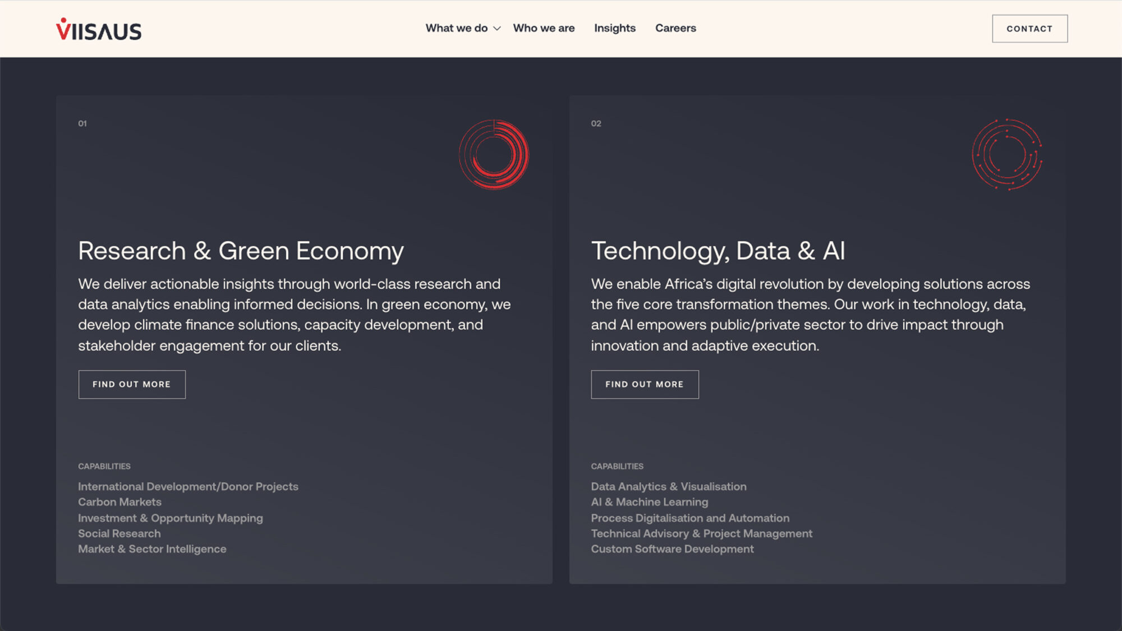Select Data Analytics & Visualisation
The width and height of the screenshot is (1122, 631).
coord(668,486)
